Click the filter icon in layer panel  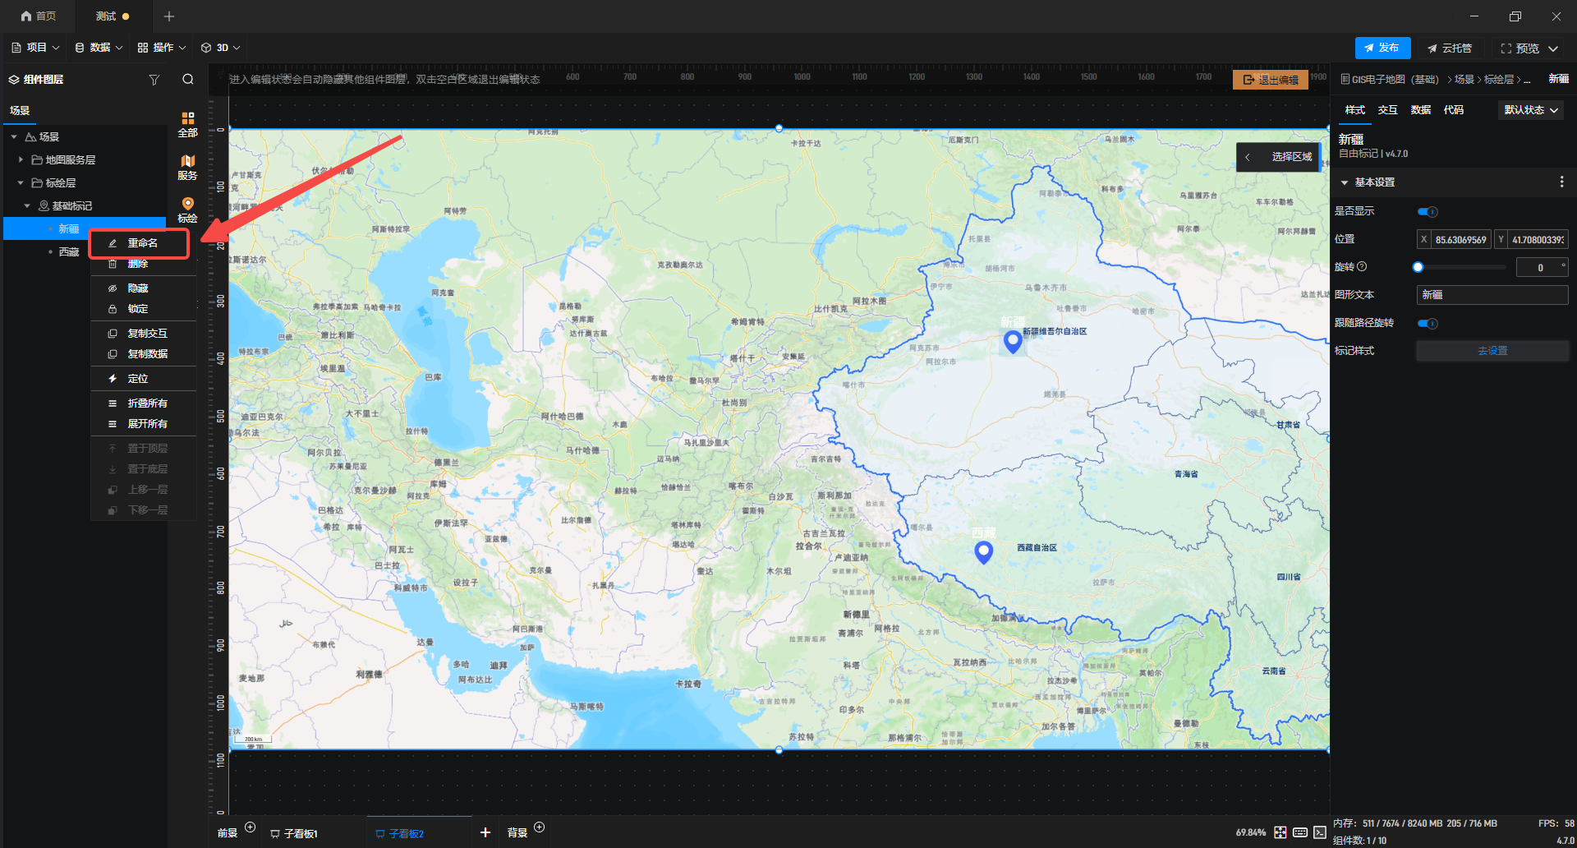(154, 80)
